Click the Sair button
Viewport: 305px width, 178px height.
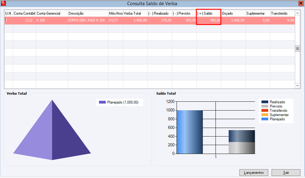click(286, 172)
